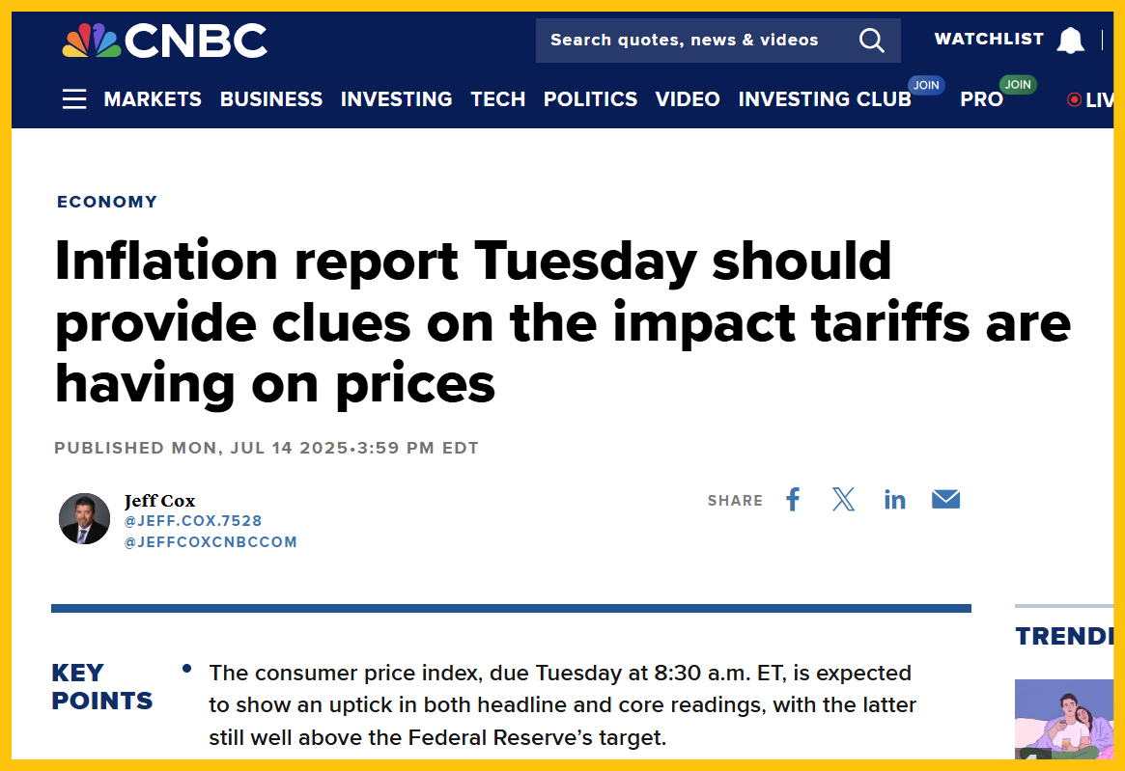Share article on Facebook
1125x771 pixels.
click(x=793, y=500)
